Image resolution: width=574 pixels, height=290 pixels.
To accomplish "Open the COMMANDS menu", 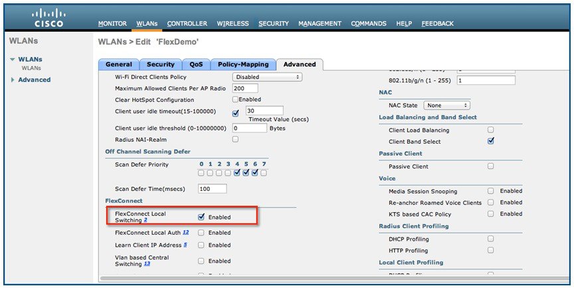I will 369,23.
